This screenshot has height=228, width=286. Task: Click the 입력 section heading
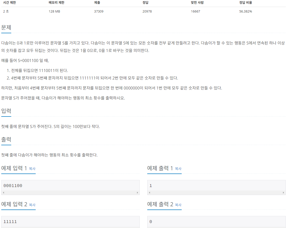(6, 111)
